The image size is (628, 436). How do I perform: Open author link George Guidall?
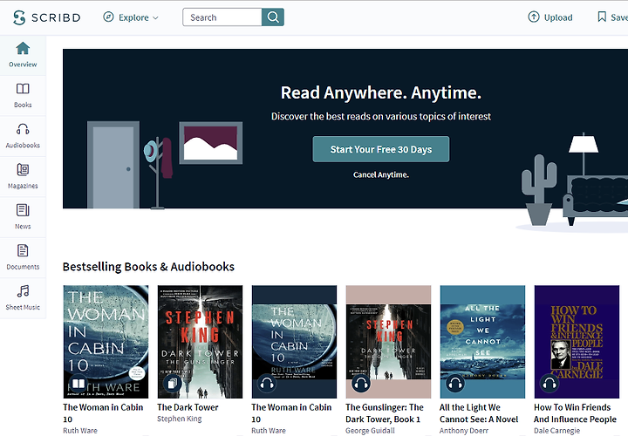coord(371,431)
